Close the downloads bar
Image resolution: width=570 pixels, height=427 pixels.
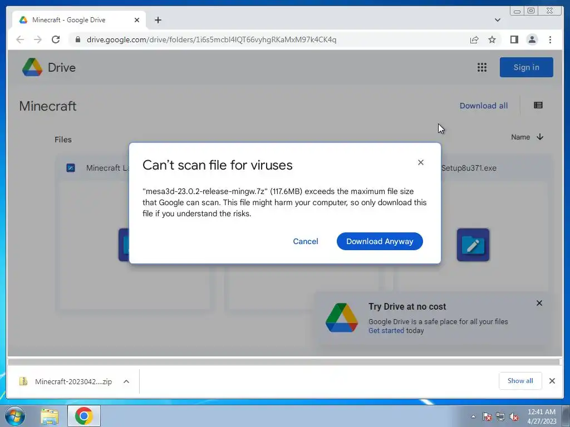[552, 380]
